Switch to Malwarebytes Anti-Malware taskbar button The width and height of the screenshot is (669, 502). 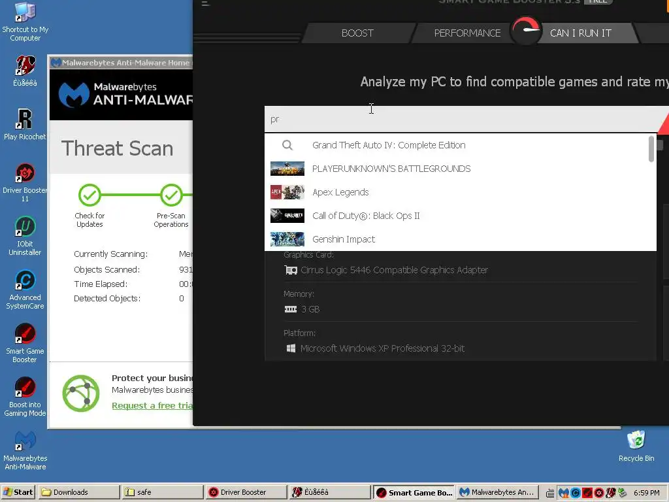click(497, 492)
